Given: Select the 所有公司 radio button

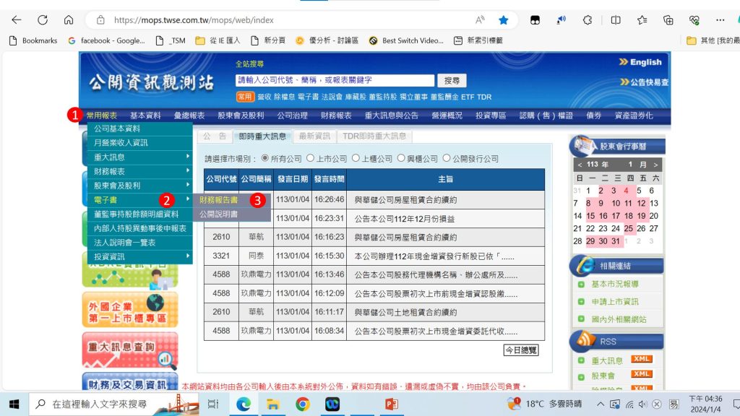Looking at the screenshot, I should pyautogui.click(x=264, y=158).
